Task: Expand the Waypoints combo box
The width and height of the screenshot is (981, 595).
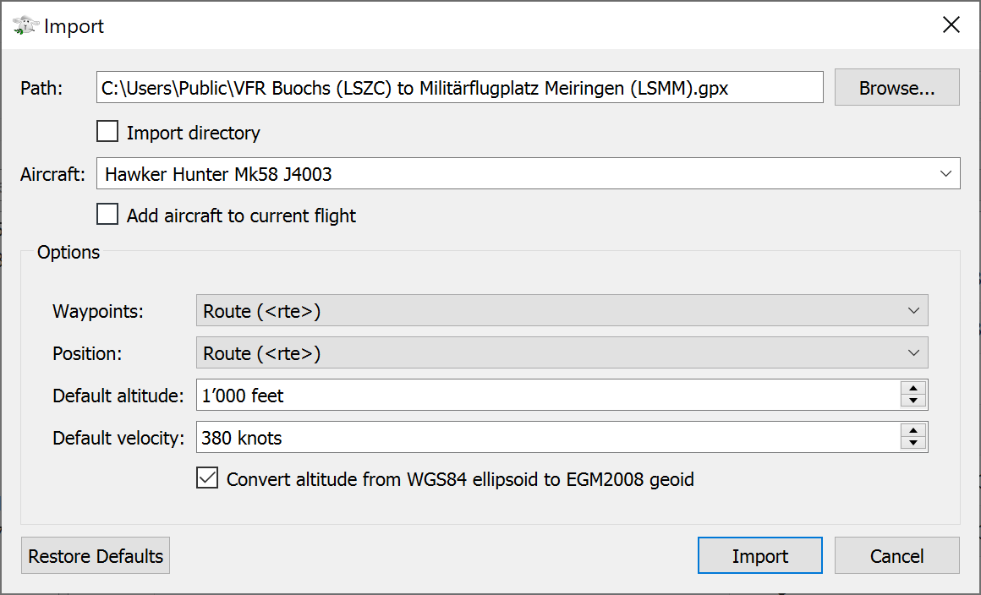Action: pyautogui.click(x=562, y=311)
